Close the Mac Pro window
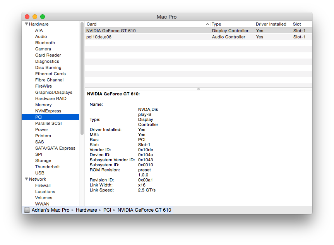This screenshot has height=245, width=334. (27, 17)
